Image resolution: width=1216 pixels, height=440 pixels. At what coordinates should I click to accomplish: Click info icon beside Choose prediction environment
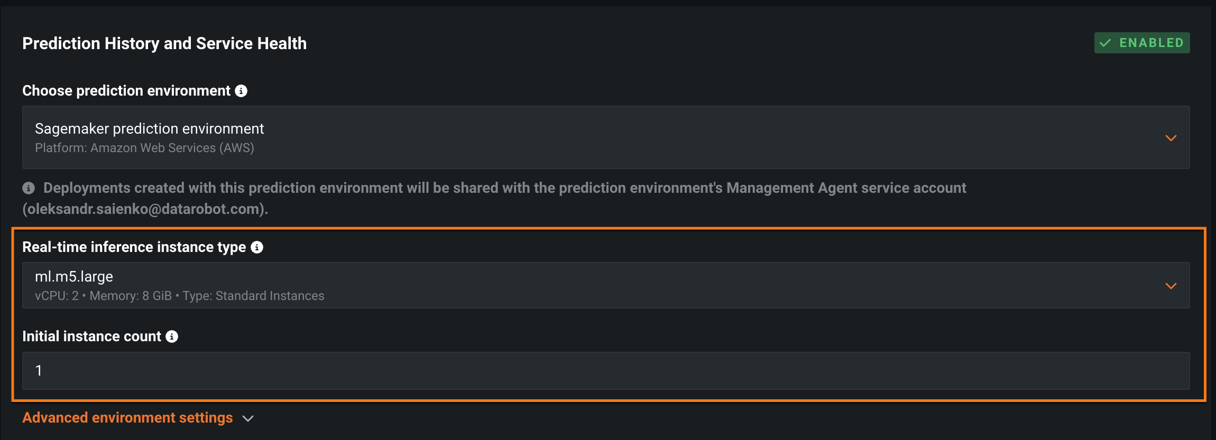(241, 91)
